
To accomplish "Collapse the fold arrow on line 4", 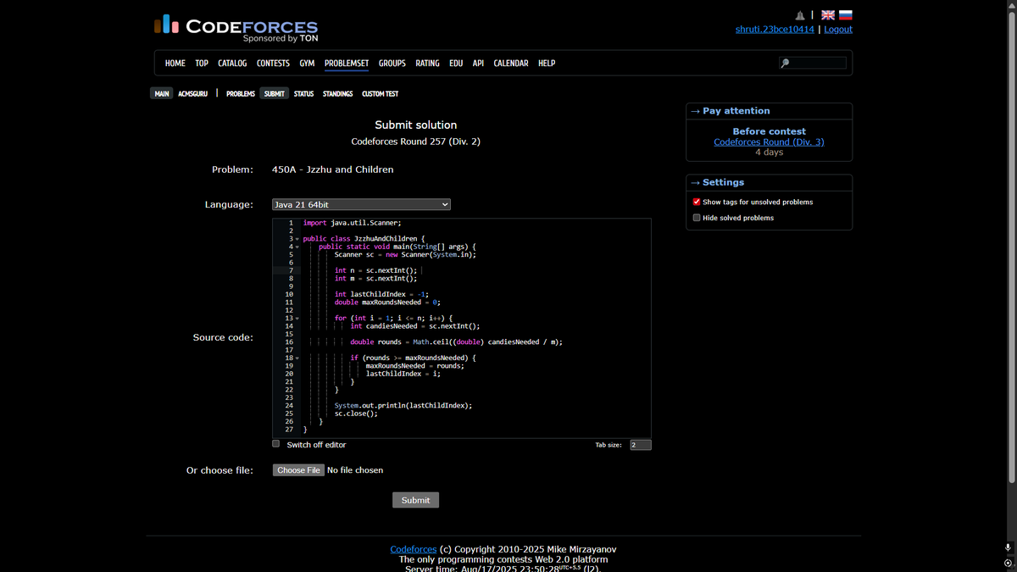I will coord(297,247).
